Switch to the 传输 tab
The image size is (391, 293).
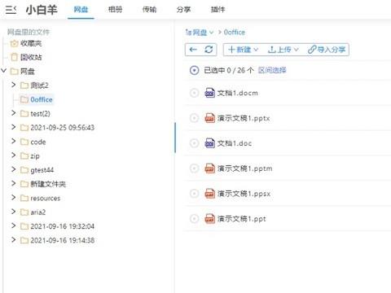coord(149,10)
